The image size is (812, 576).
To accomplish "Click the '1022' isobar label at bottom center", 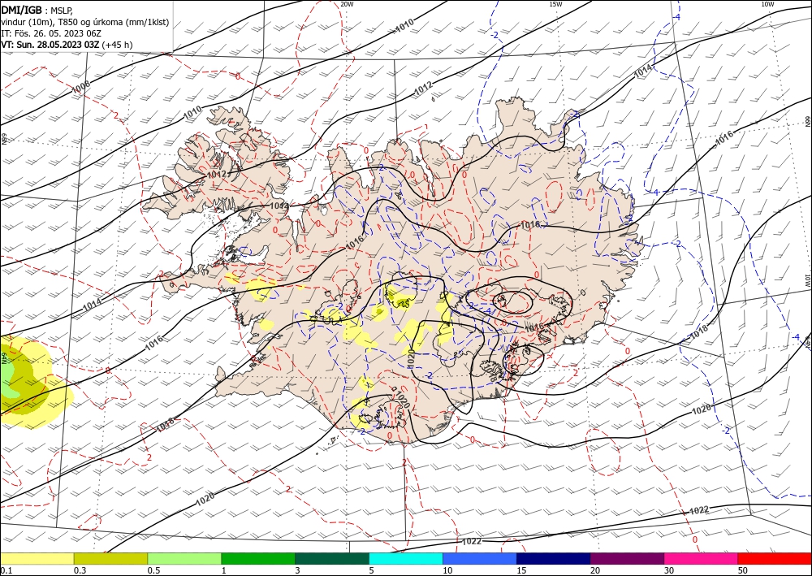I will [x=471, y=541].
